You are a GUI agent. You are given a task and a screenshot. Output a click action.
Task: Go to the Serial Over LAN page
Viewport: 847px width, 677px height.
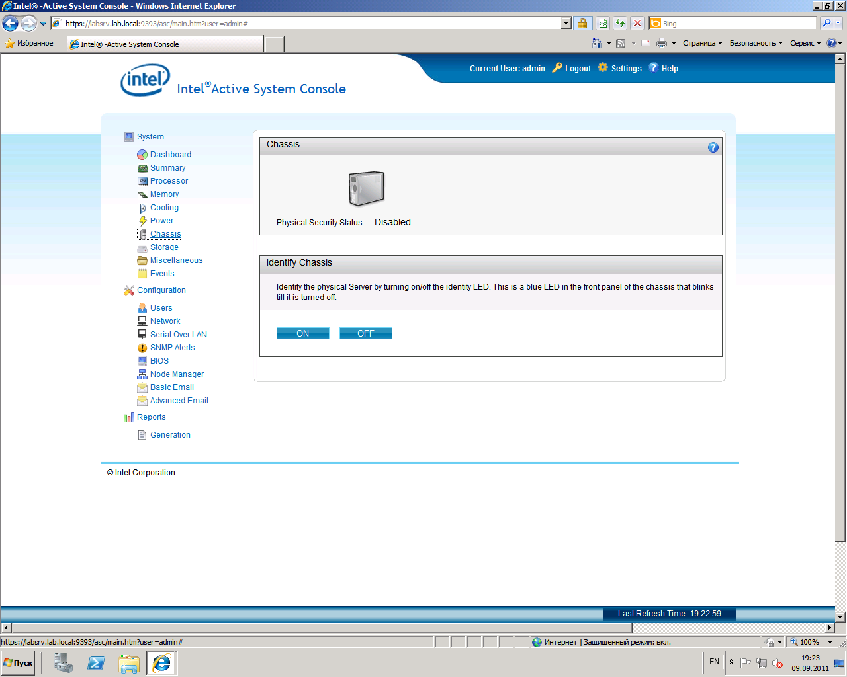(x=178, y=335)
